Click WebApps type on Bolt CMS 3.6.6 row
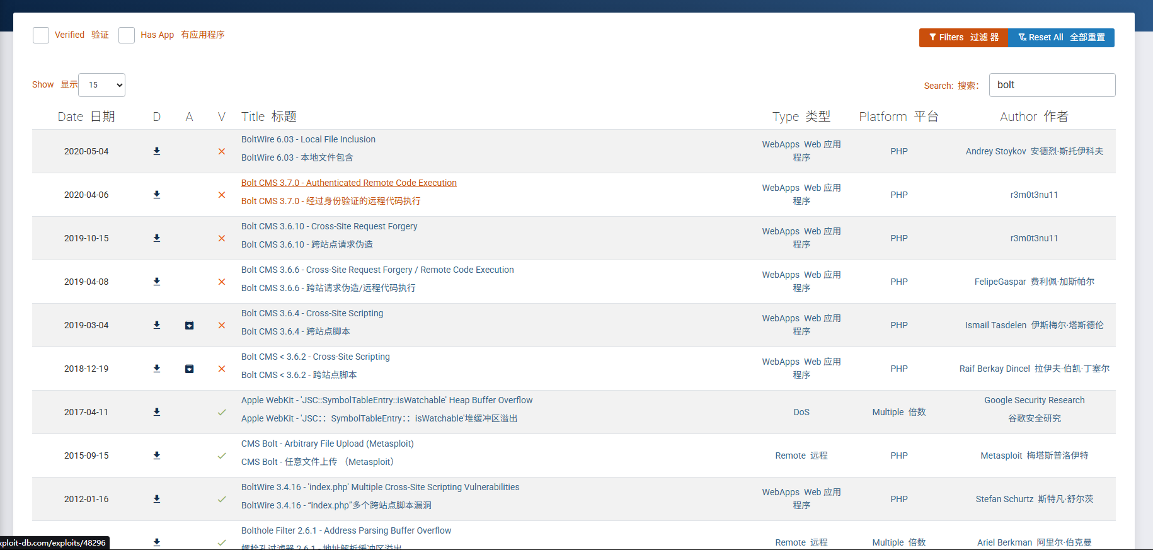This screenshot has height=550, width=1153. [801, 281]
